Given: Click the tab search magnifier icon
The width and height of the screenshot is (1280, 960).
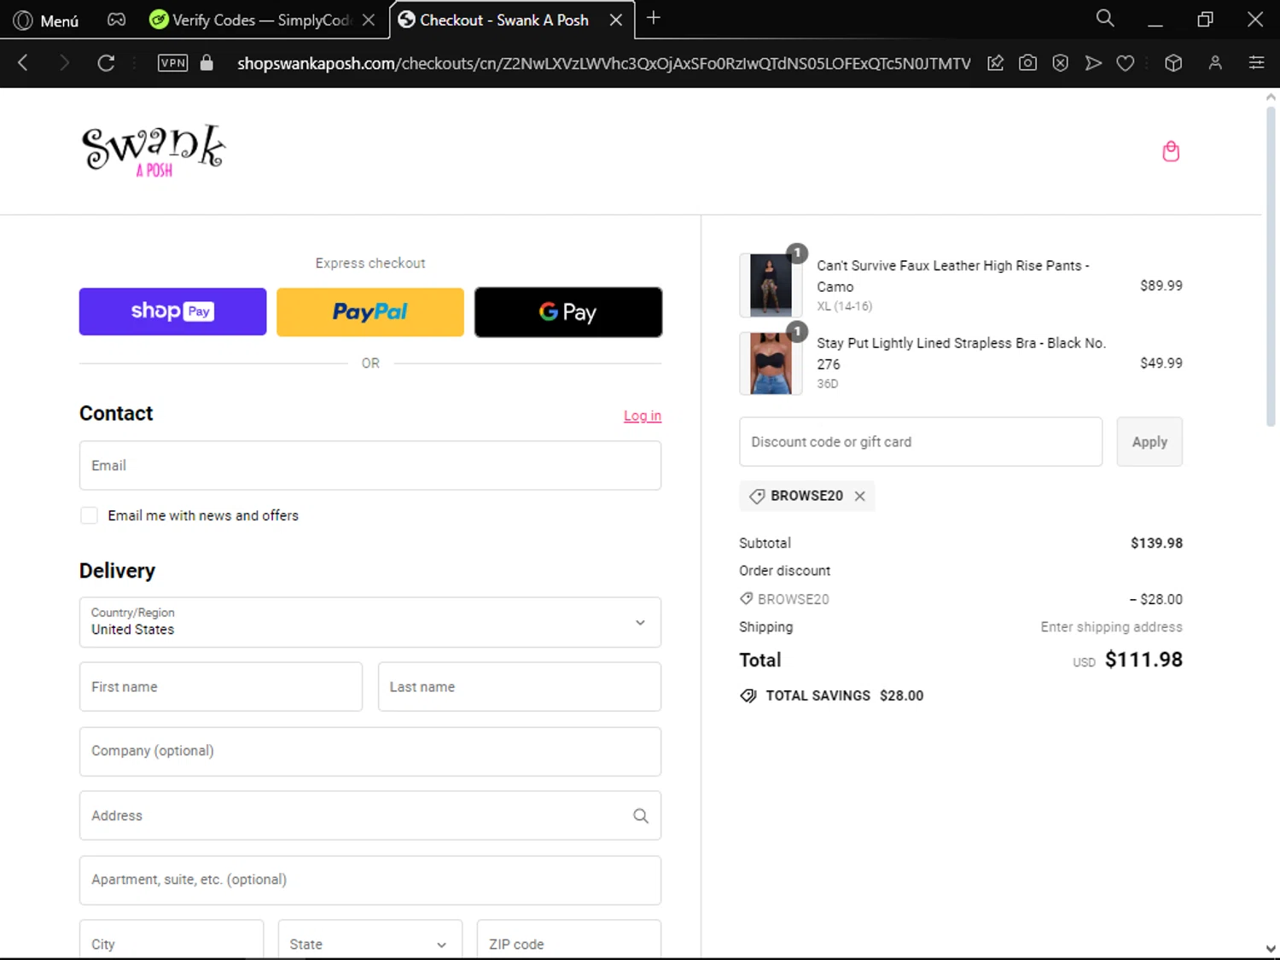Looking at the screenshot, I should pos(1105,18).
